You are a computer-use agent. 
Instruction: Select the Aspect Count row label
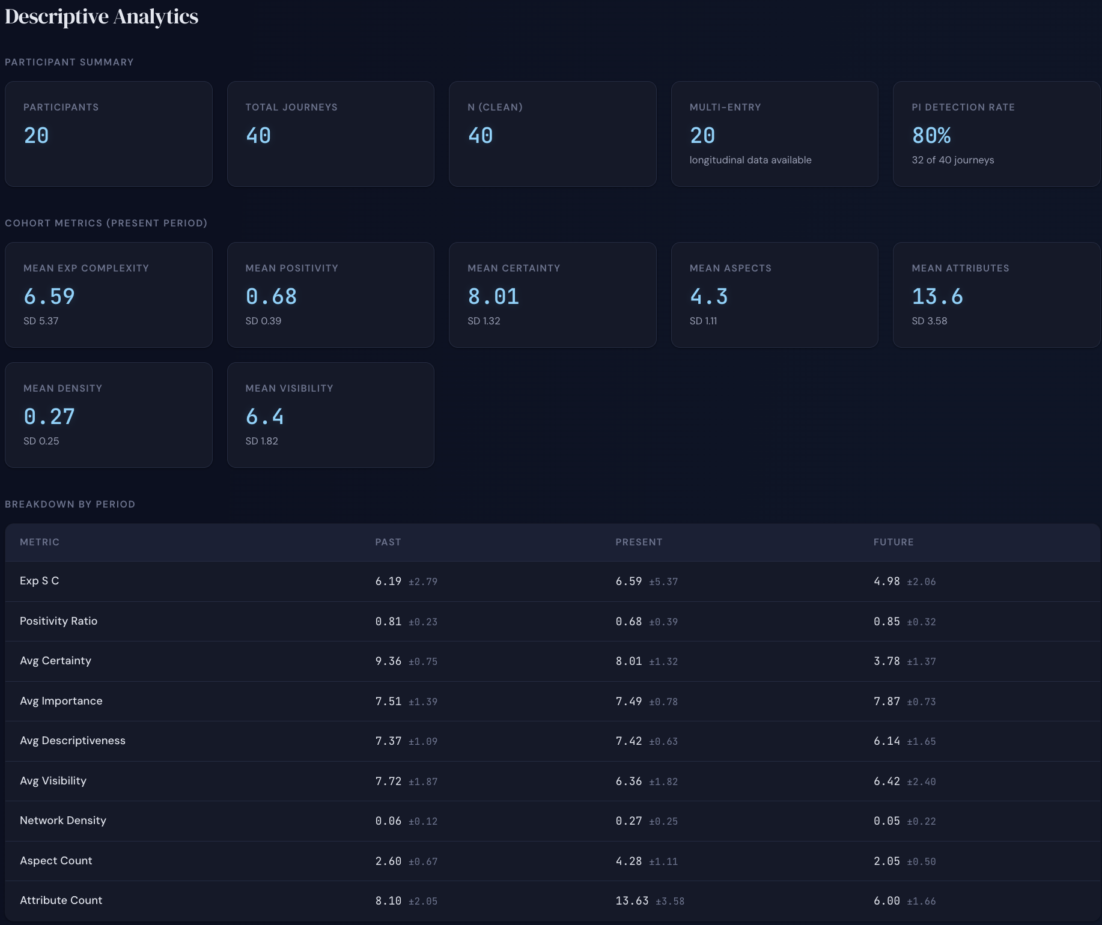pyautogui.click(x=56, y=861)
